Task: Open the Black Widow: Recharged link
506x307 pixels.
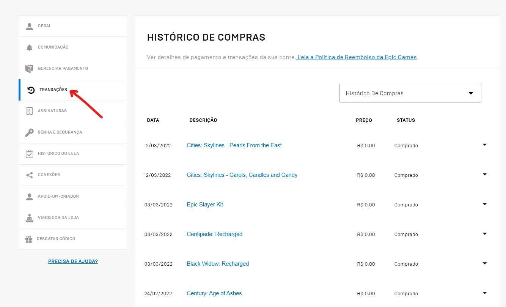Action: [x=218, y=264]
